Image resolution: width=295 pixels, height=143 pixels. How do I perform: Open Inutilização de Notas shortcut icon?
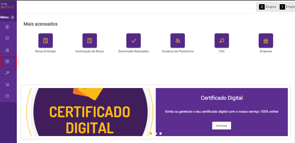[89, 41]
